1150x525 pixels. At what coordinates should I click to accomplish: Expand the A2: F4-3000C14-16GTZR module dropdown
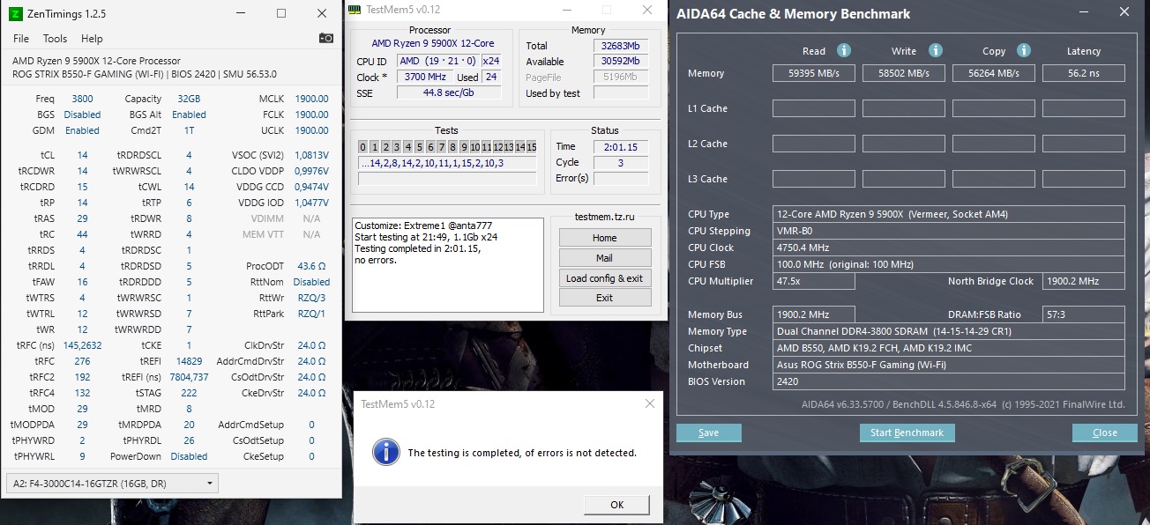pos(111,483)
